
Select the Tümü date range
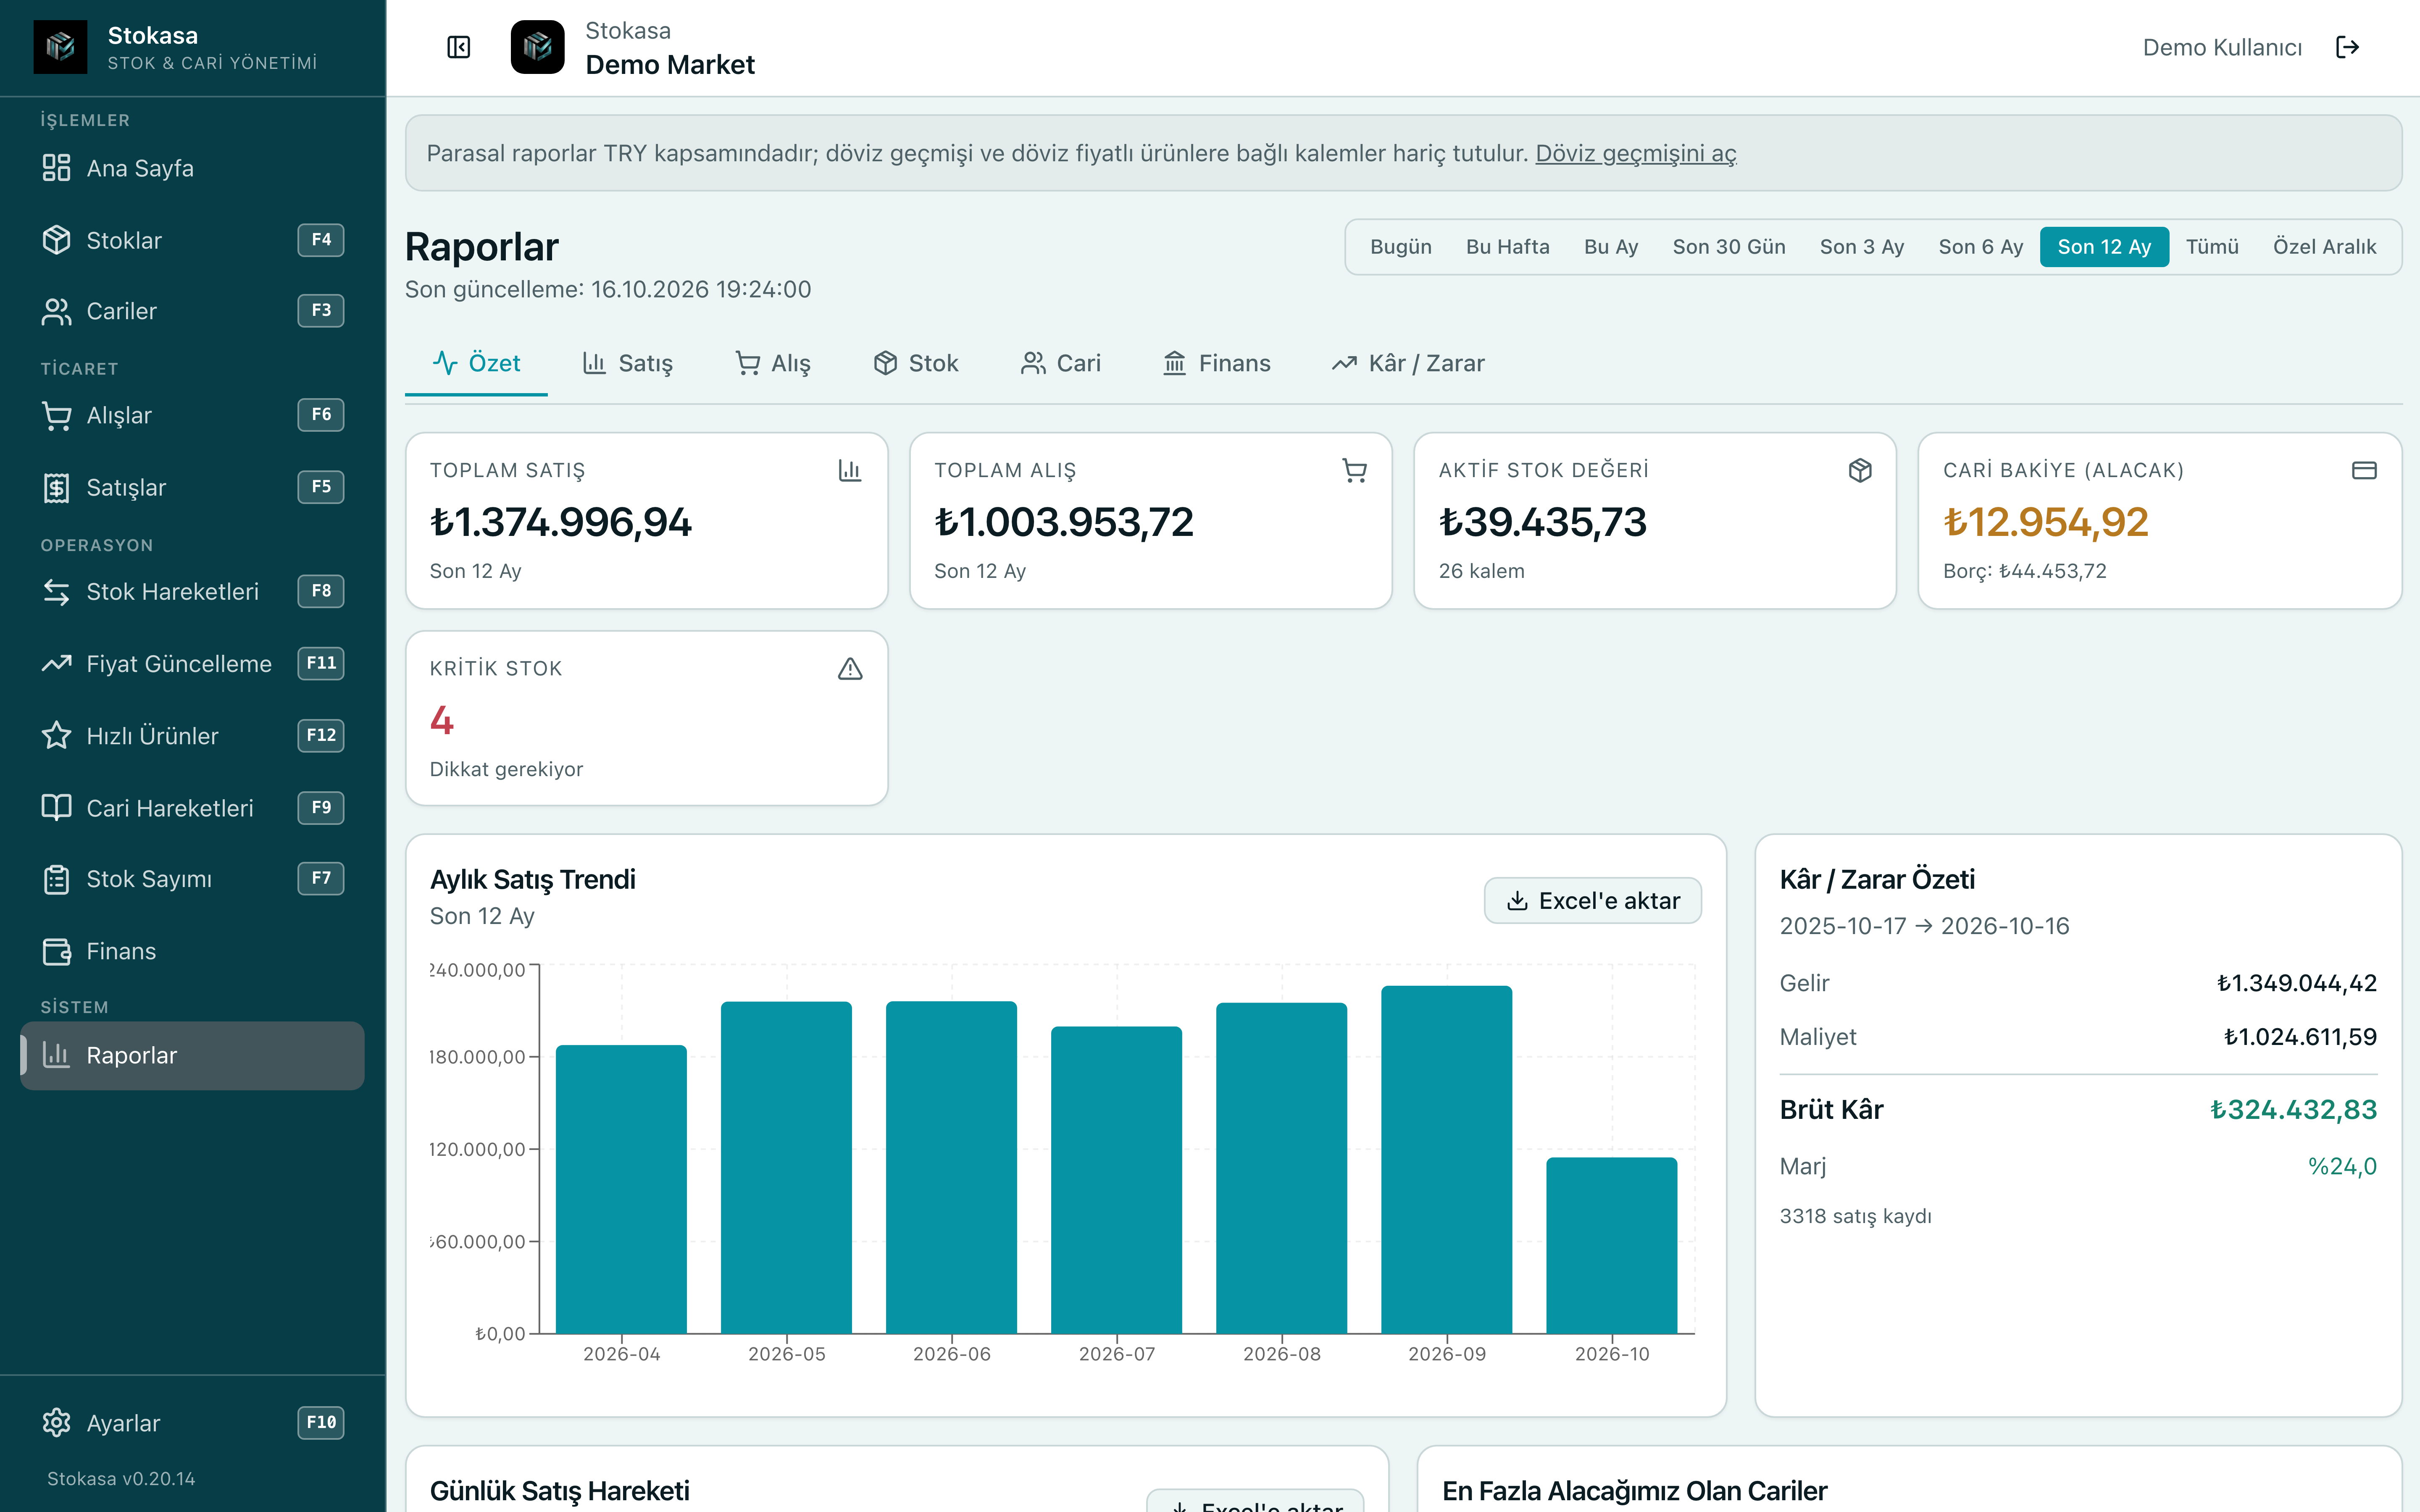click(x=2212, y=247)
